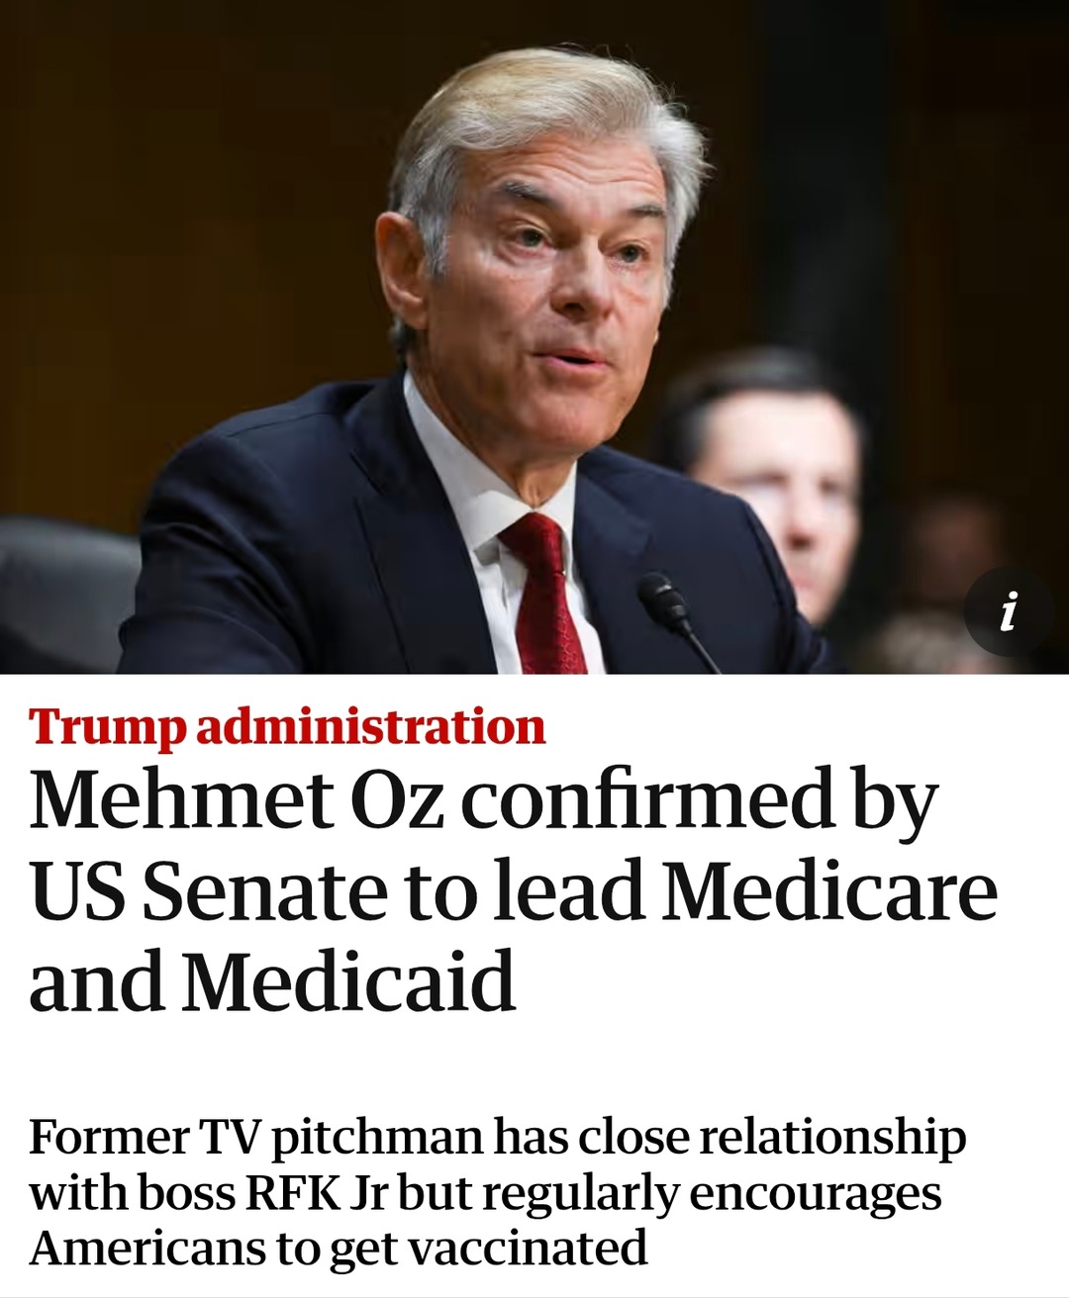Click the image info icon
The height and width of the screenshot is (1298, 1069).
1008,611
